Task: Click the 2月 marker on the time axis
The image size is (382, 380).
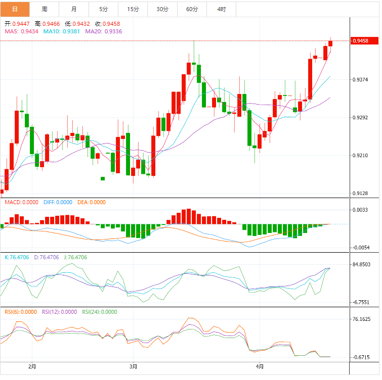Action: click(32, 366)
